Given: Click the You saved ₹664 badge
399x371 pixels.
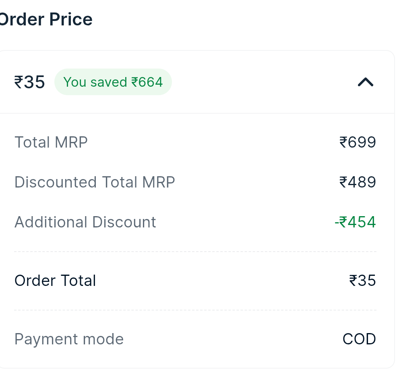Looking at the screenshot, I should 113,82.
